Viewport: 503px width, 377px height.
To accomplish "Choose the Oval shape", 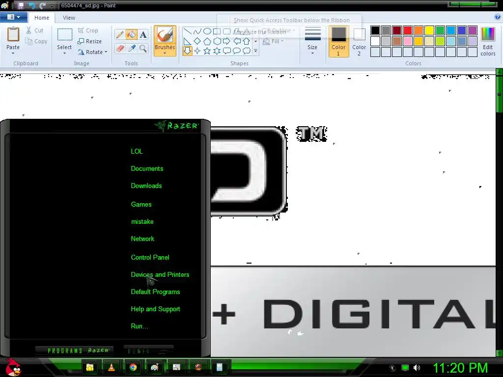I will pyautogui.click(x=207, y=31).
